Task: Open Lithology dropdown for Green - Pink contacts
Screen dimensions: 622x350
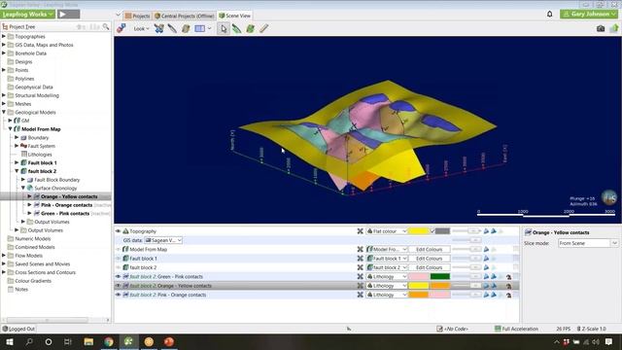Action: pos(387,276)
